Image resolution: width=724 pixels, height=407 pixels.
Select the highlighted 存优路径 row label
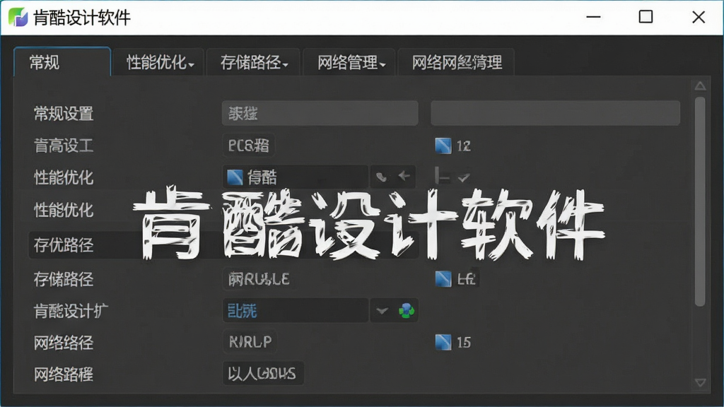[x=64, y=245]
